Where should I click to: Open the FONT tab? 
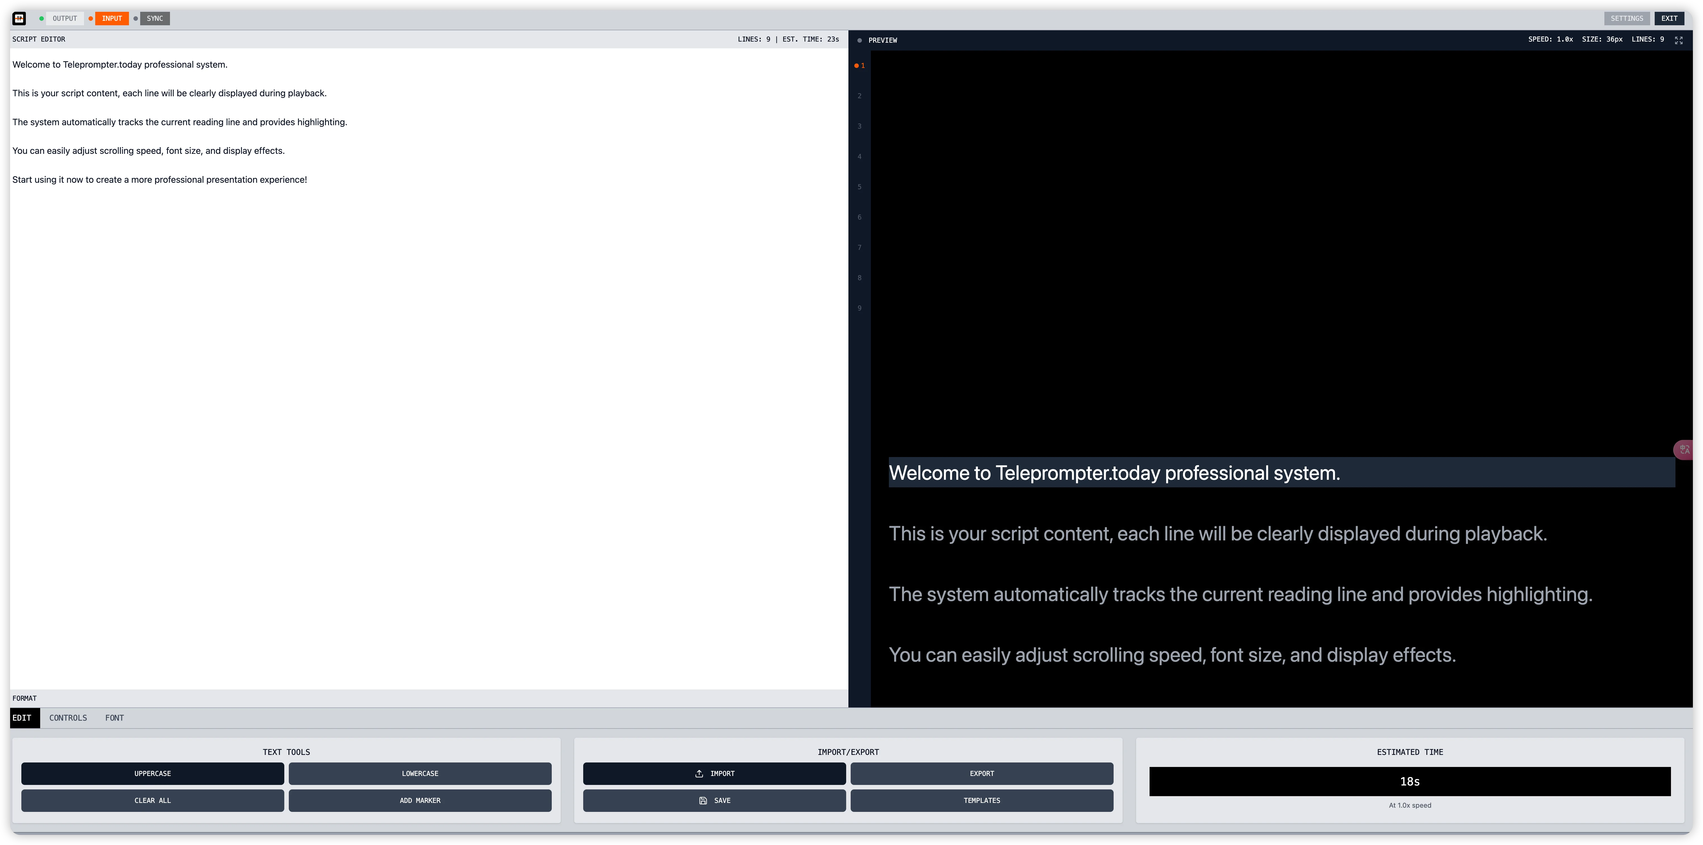click(x=114, y=718)
